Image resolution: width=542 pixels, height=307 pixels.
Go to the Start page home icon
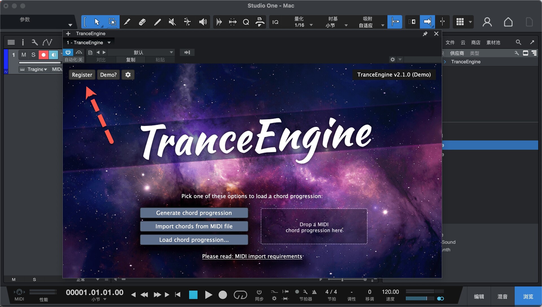(x=508, y=22)
